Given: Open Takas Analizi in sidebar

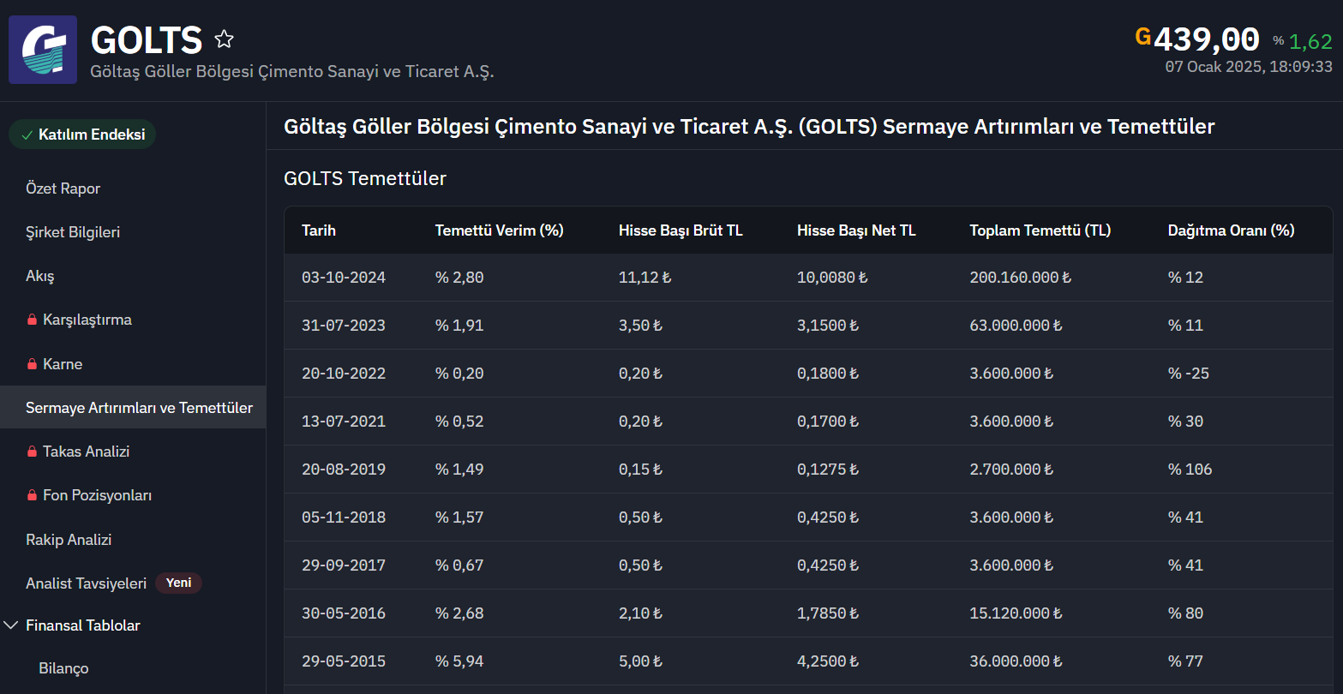Looking at the screenshot, I should point(86,452).
